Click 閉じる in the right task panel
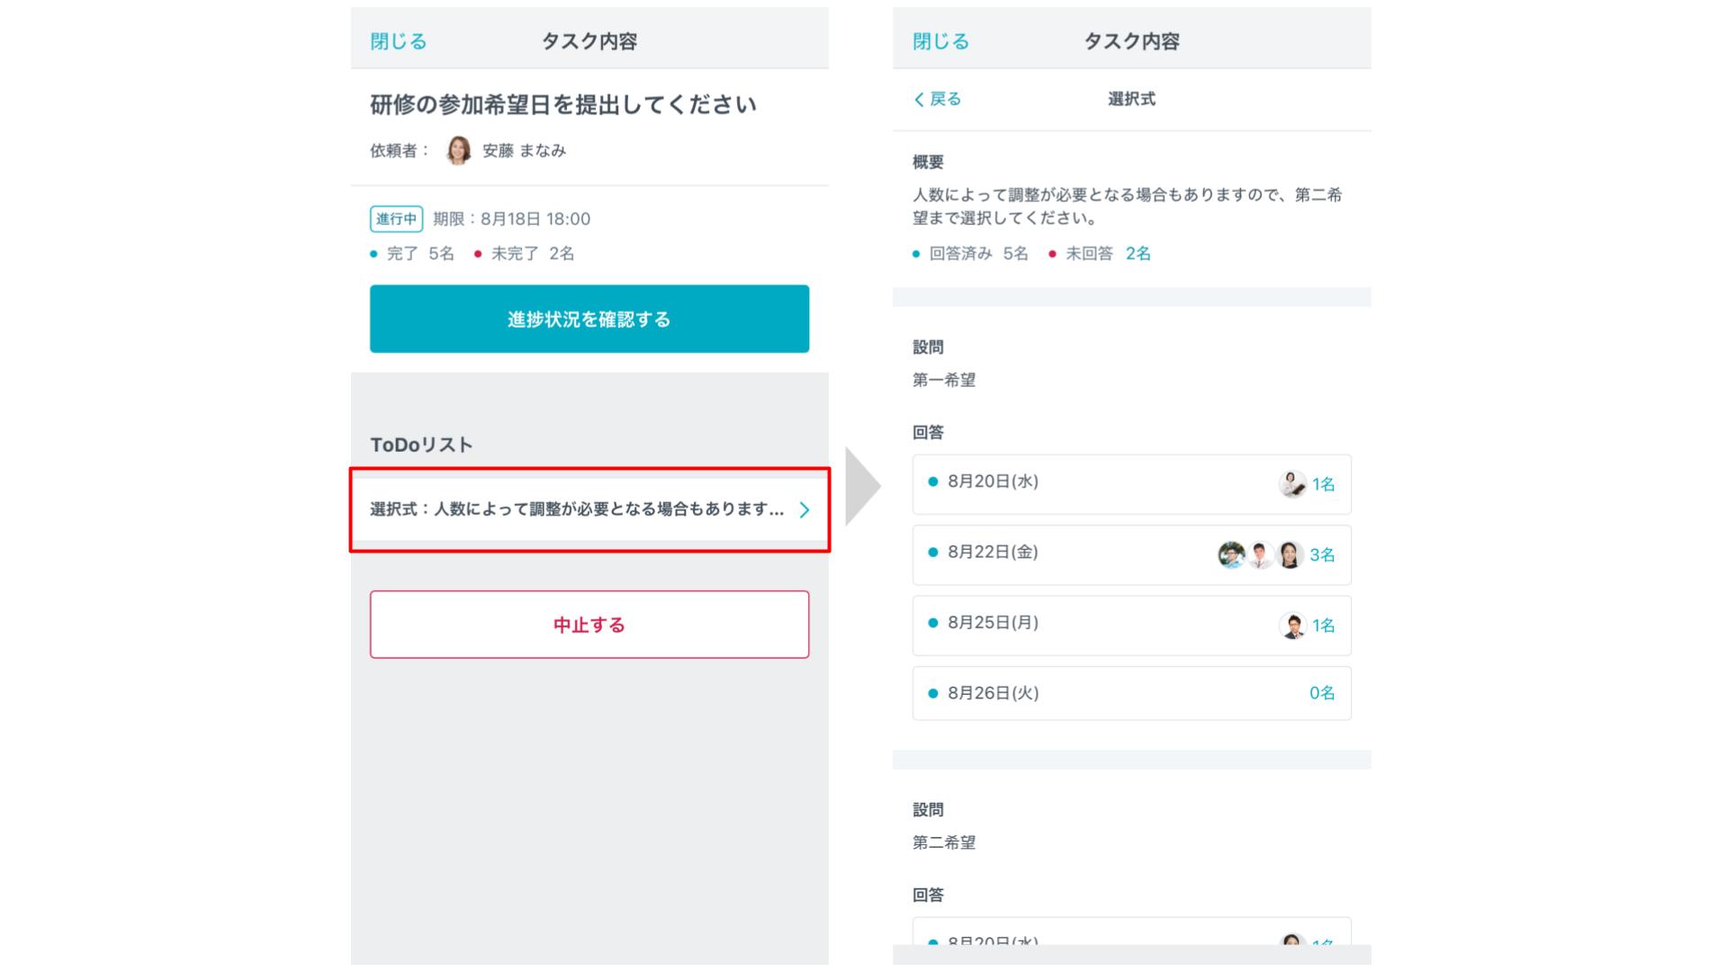Screen dimensions: 1728x972 940,41
